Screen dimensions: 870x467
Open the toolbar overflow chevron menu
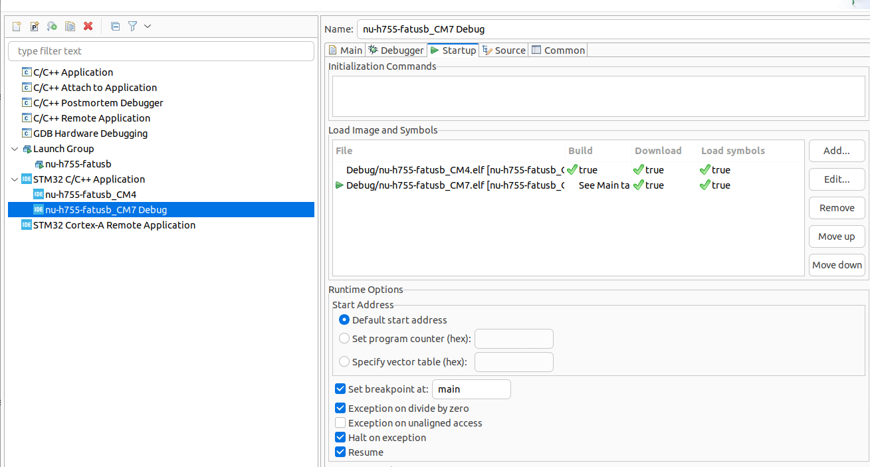click(147, 26)
